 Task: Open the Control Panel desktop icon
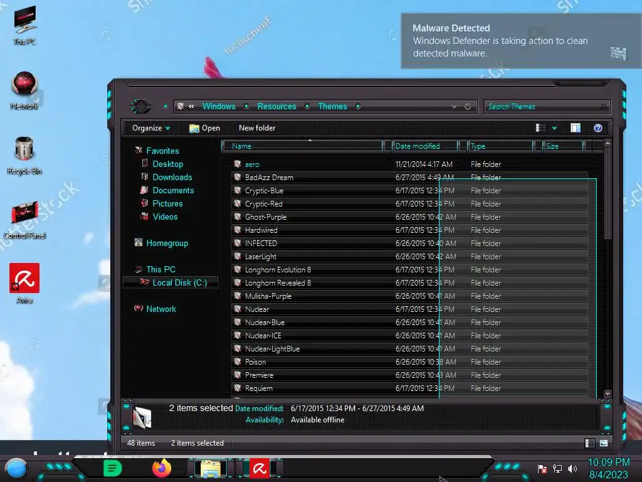pos(24,220)
